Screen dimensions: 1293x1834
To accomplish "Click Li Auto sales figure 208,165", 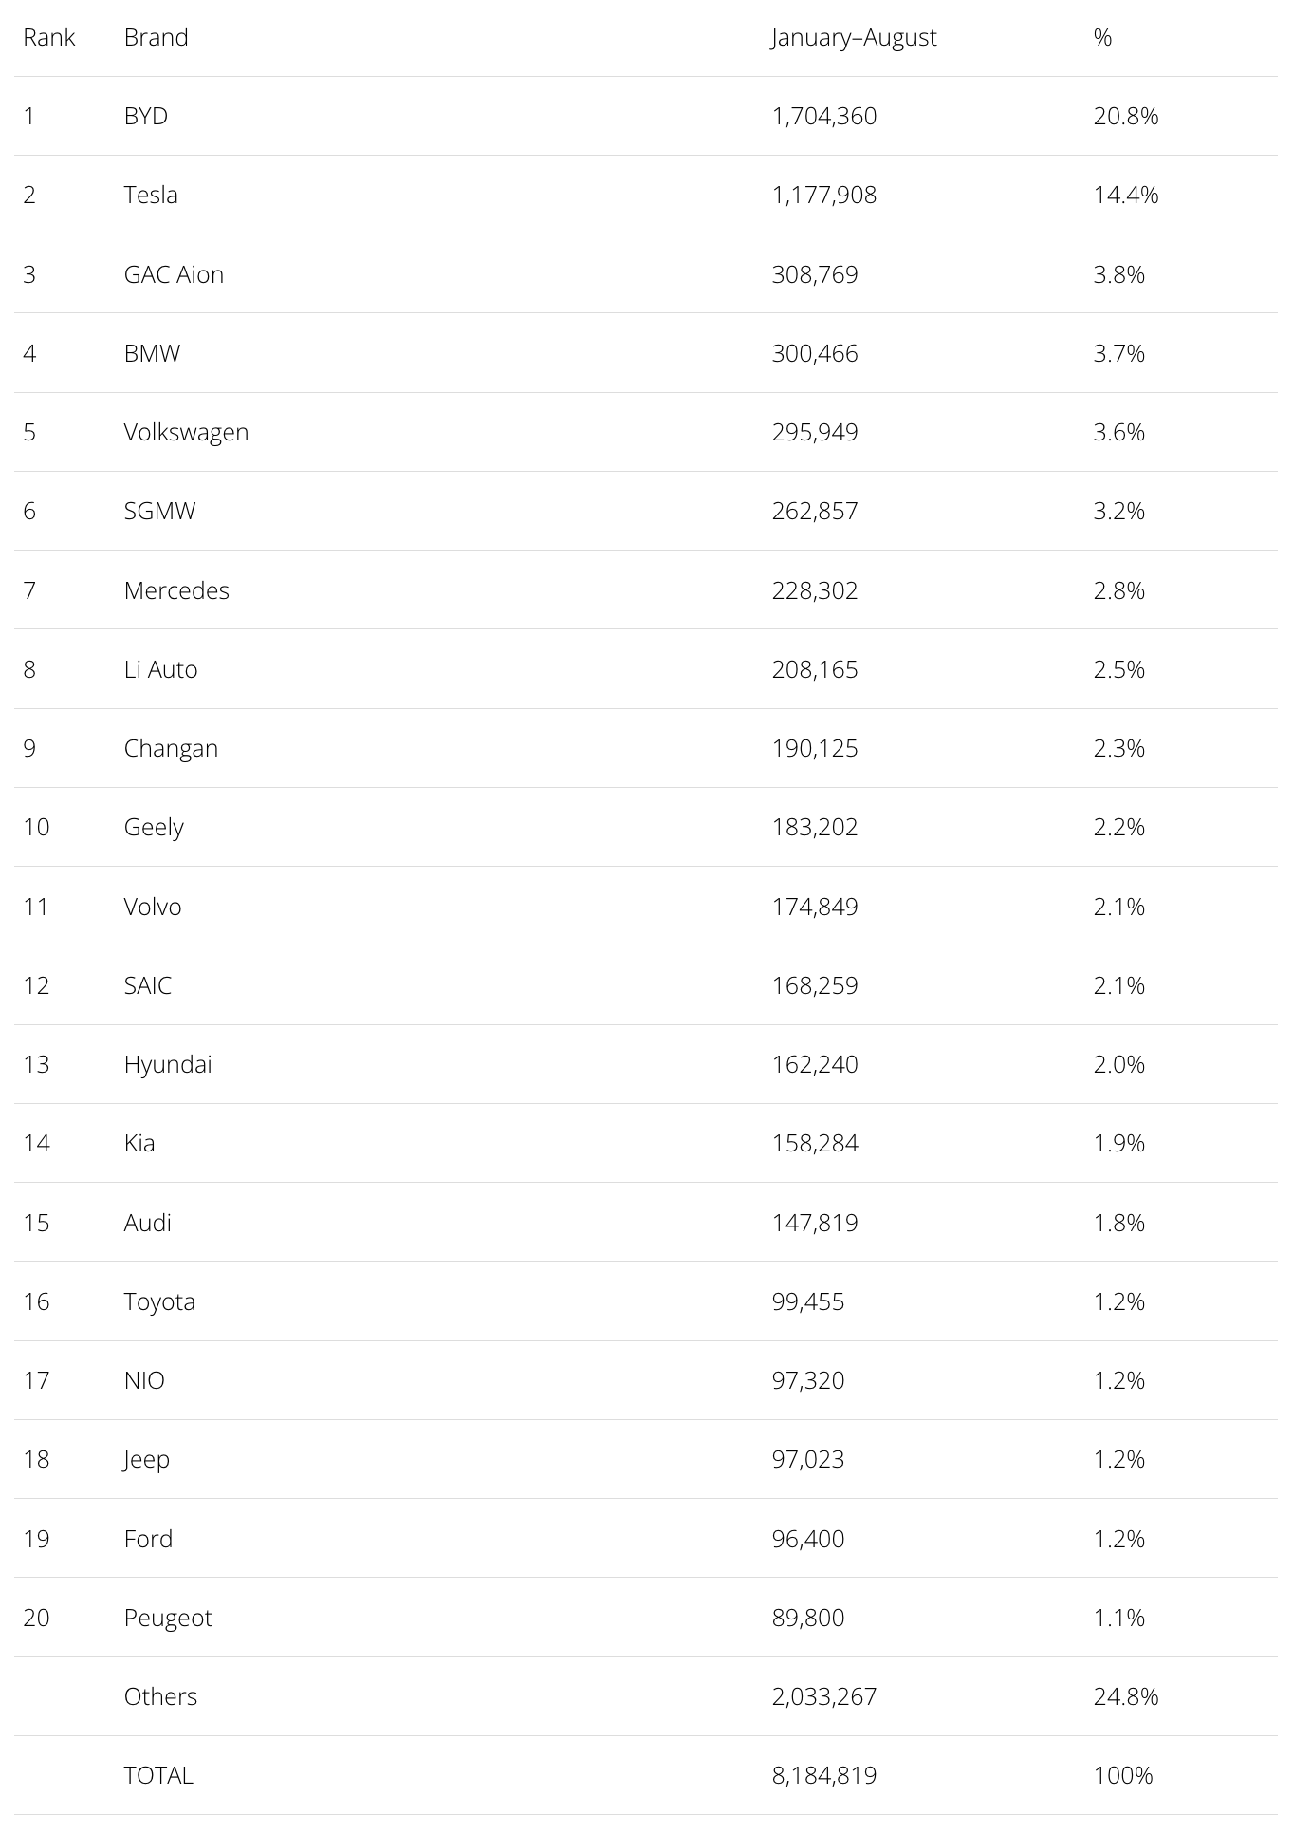I will coord(815,669).
